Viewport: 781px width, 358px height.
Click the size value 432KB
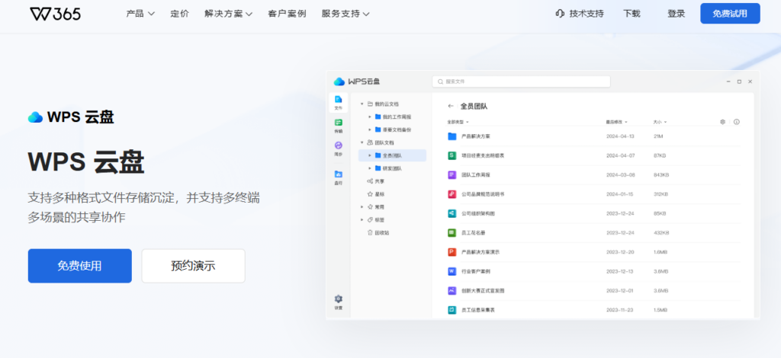[661, 233]
